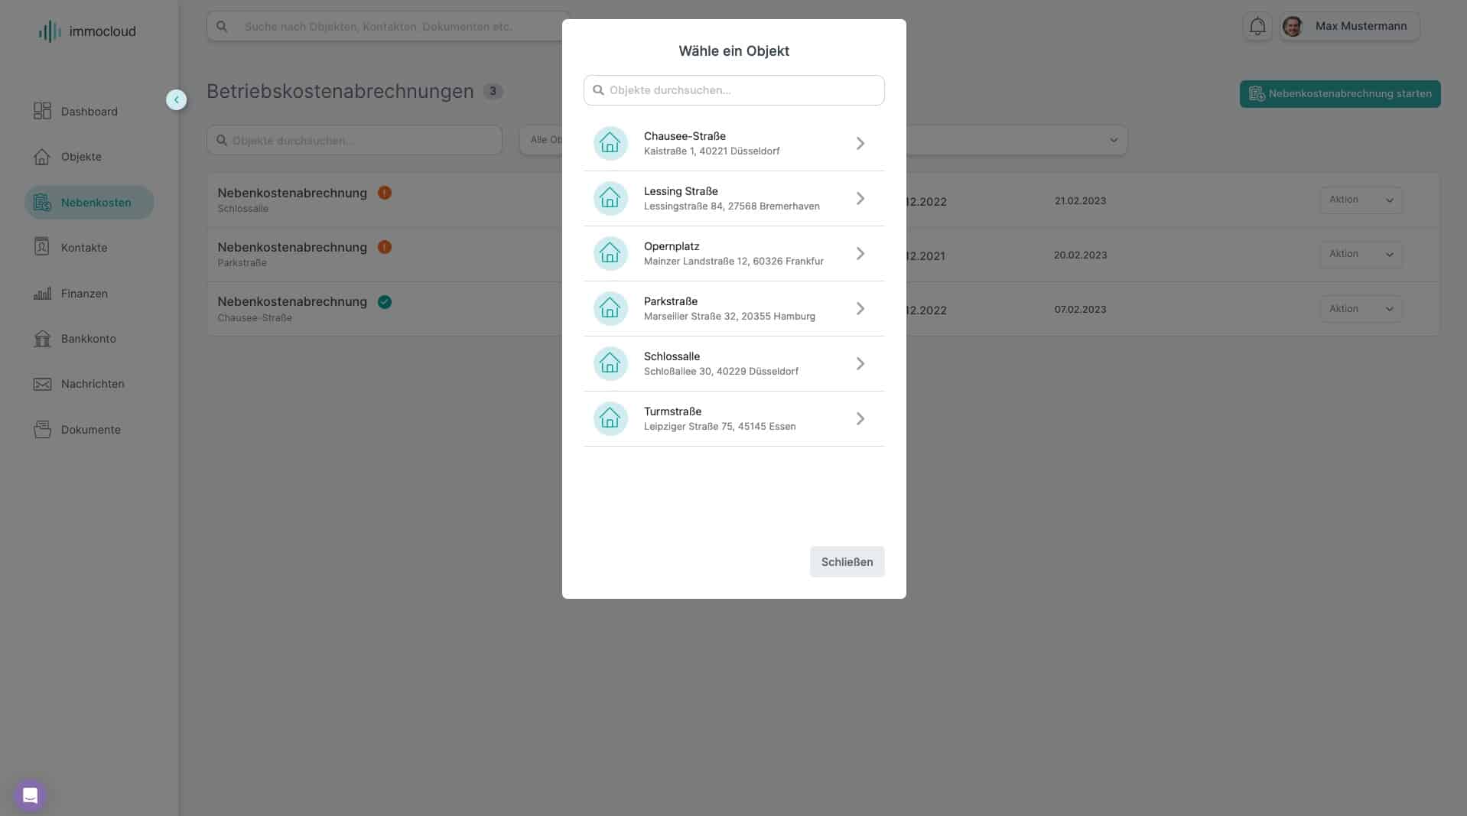Select Marseiller Straße 32, 20355 Hamburg address
The height and width of the screenshot is (816, 1467).
(x=729, y=317)
